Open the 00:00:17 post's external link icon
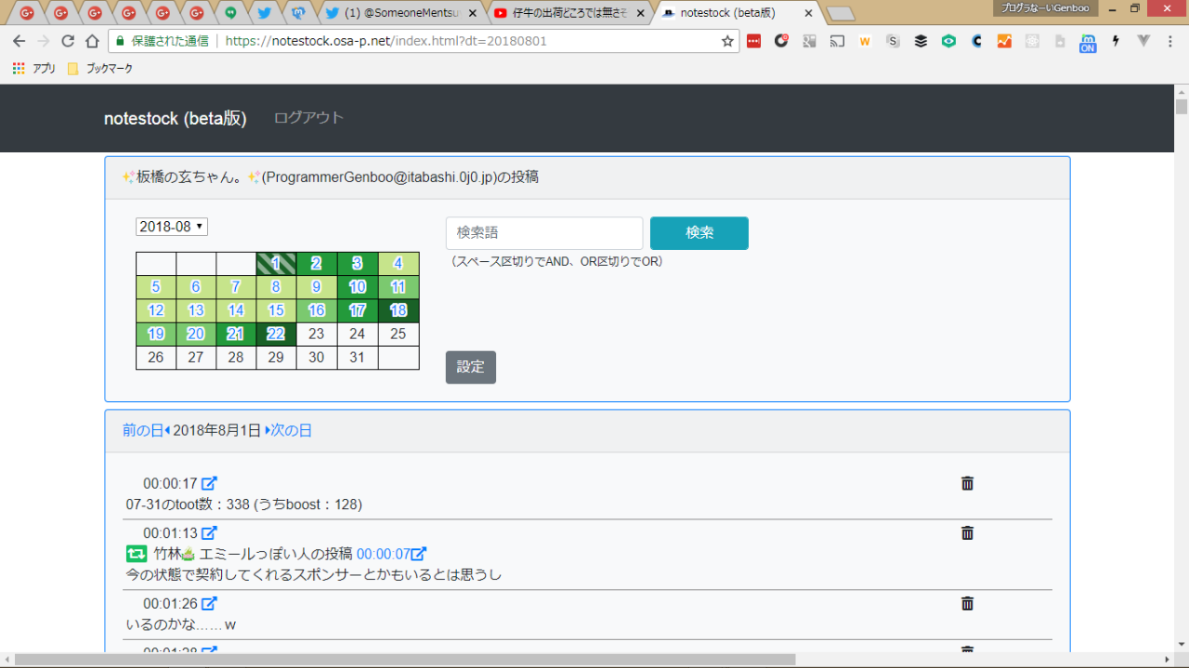 (209, 483)
